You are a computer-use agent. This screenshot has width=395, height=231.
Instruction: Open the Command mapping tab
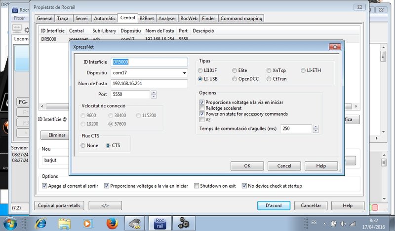click(241, 18)
